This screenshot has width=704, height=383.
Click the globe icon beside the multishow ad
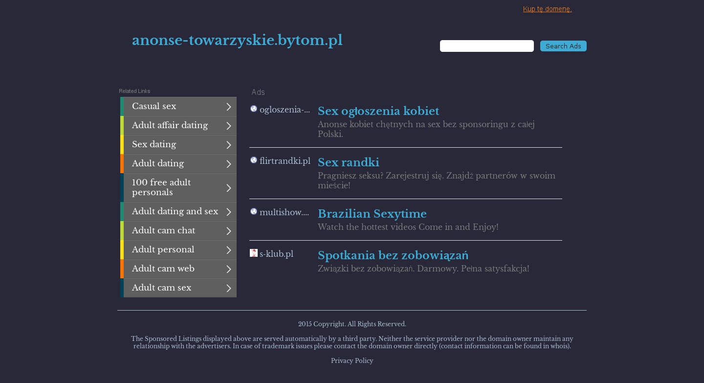254,211
